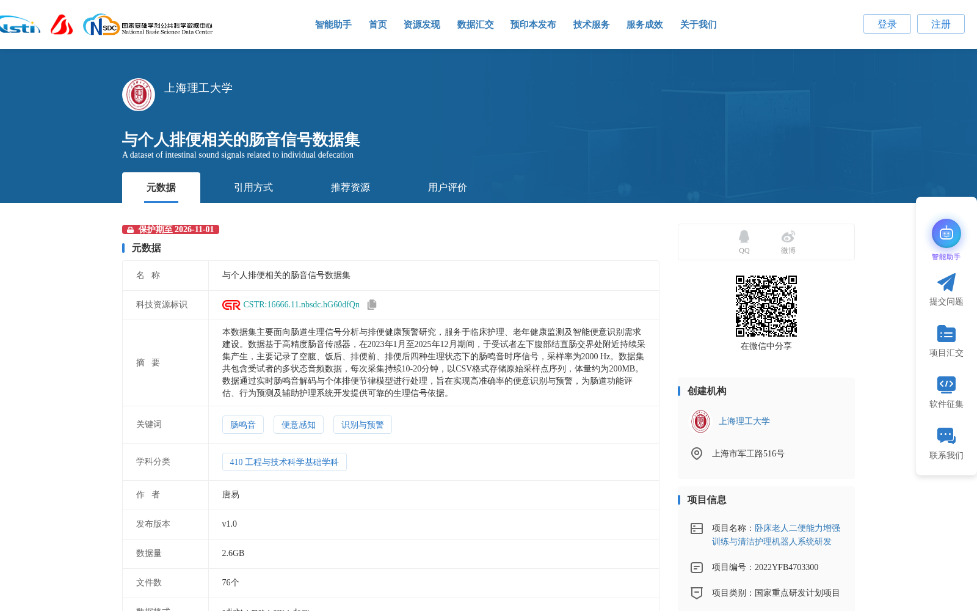Go to 首页 in navigation

[378, 24]
